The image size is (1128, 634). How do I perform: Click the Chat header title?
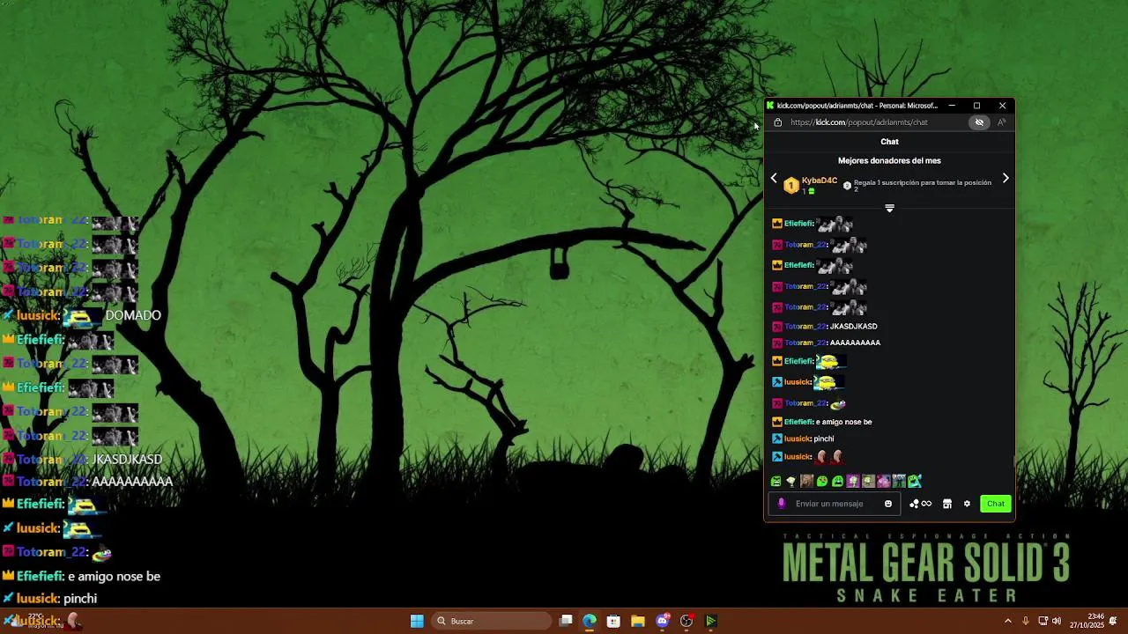click(x=889, y=141)
